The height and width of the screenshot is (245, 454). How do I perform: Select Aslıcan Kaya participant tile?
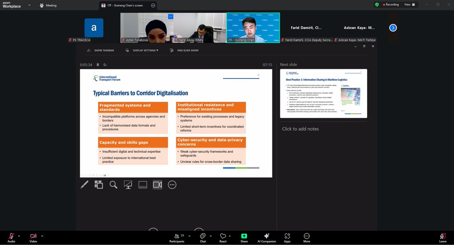coord(359,28)
